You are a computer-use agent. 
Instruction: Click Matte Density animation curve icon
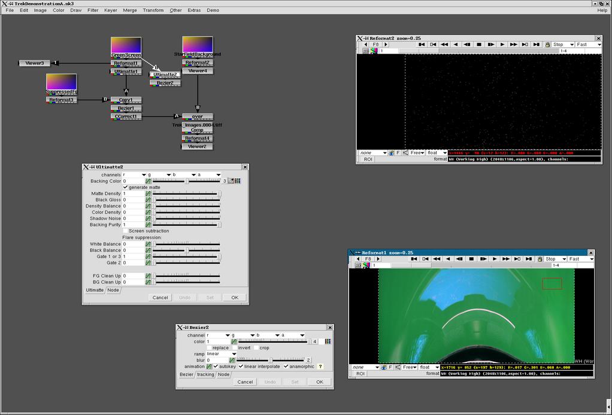tap(148, 194)
